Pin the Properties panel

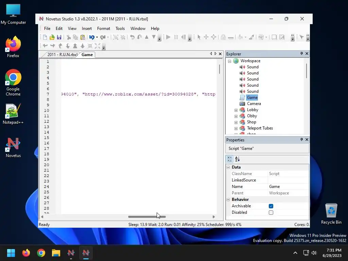[x=301, y=139]
